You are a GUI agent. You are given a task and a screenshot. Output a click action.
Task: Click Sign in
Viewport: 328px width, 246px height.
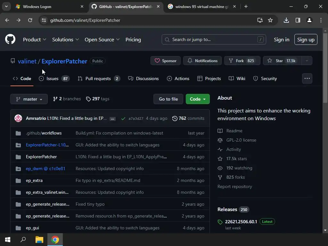[282, 39]
